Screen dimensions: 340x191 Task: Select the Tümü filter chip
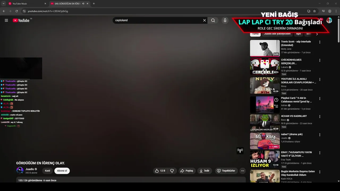coord(255,34)
